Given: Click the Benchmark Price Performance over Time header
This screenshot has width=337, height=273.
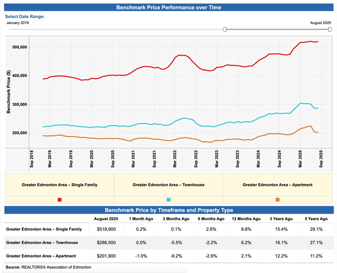Looking at the screenshot, I should click(168, 7).
